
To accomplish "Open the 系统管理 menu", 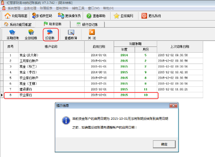I will [x=14, y=8].
